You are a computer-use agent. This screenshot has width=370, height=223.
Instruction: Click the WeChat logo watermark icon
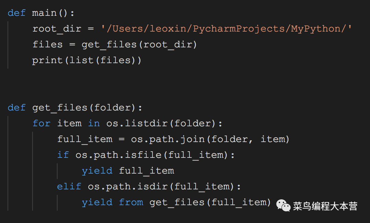[283, 206]
